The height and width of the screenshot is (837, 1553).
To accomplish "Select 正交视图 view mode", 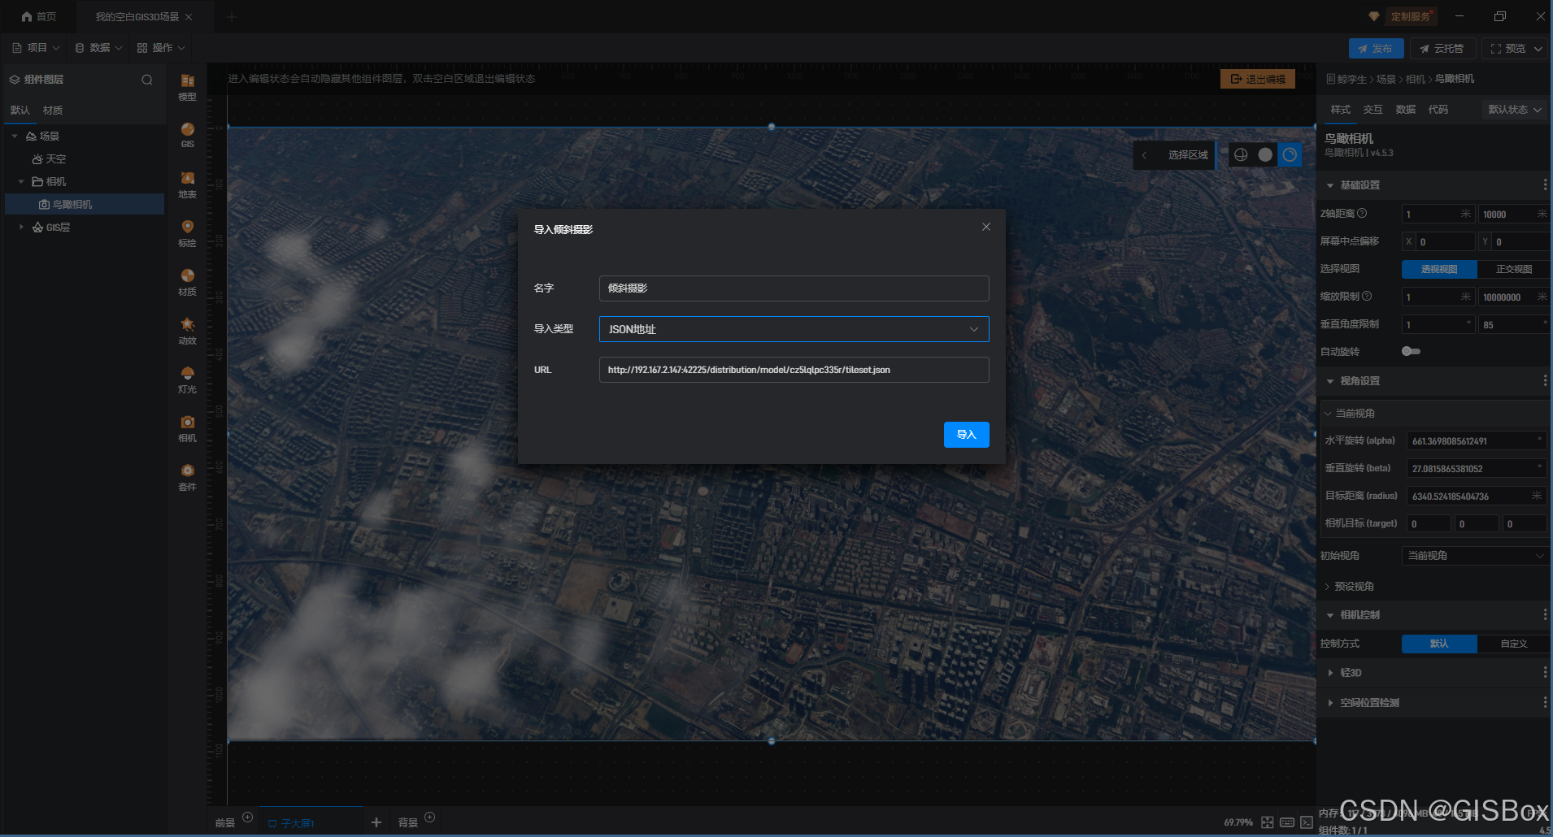I will [x=1513, y=269].
